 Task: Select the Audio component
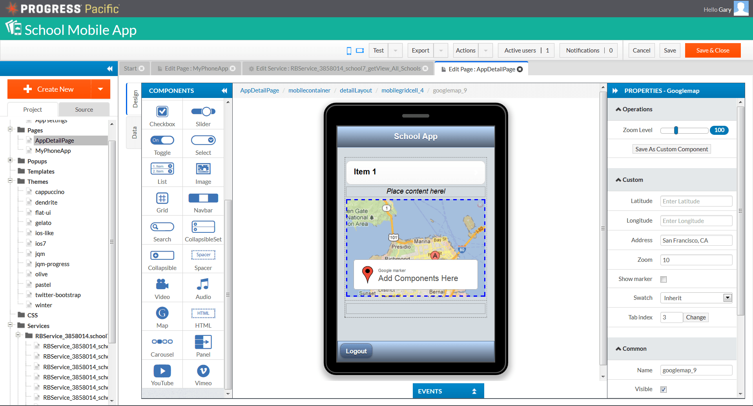click(203, 289)
